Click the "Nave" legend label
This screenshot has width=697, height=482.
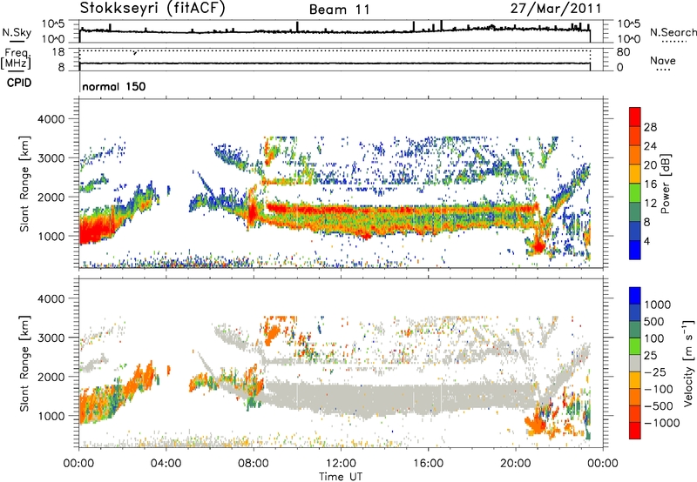point(663,60)
